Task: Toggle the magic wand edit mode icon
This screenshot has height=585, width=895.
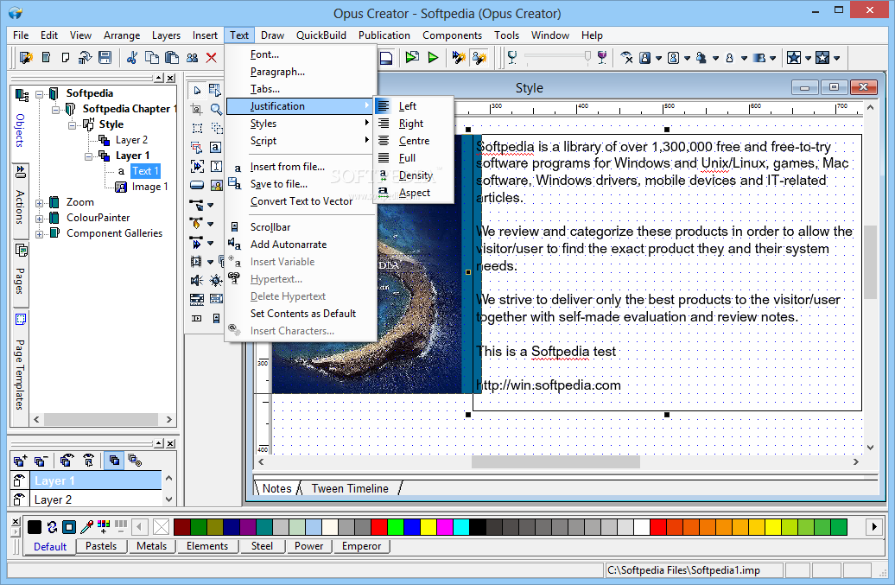Action: 479,58
